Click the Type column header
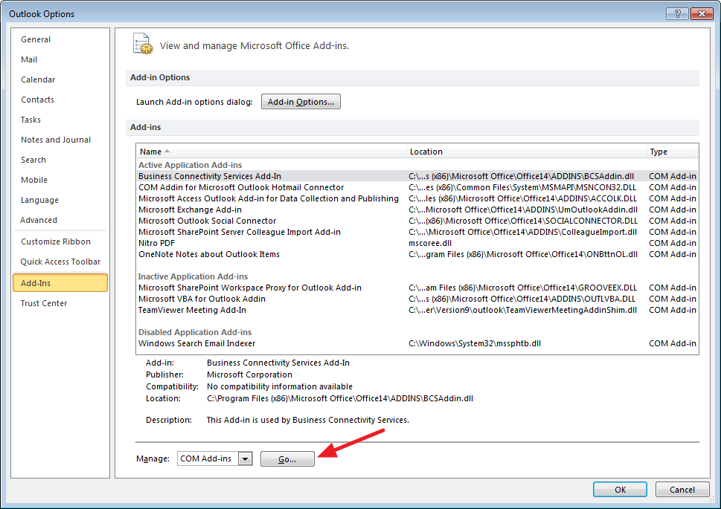 672,152
